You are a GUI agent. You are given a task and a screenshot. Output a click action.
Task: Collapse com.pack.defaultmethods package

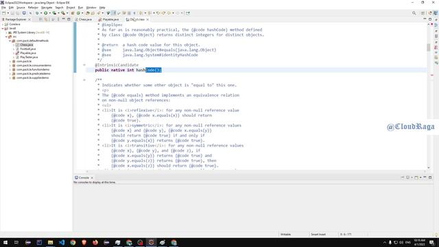click(10, 40)
